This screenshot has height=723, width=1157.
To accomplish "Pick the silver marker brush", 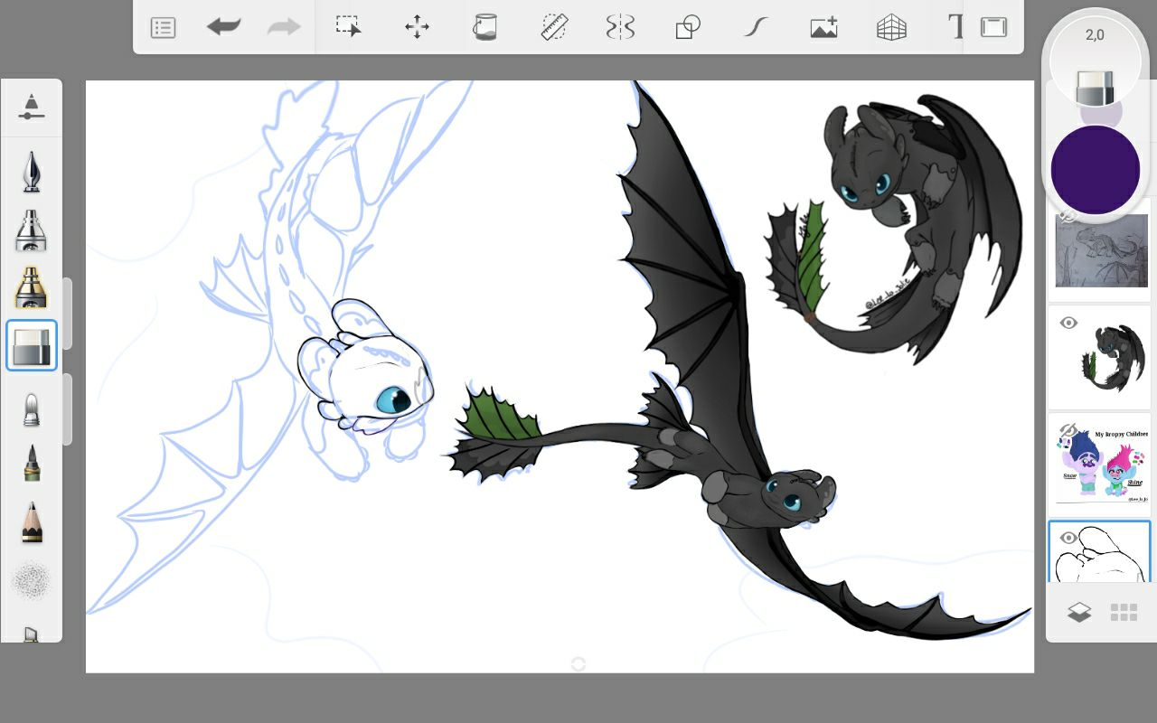I will click(x=32, y=230).
